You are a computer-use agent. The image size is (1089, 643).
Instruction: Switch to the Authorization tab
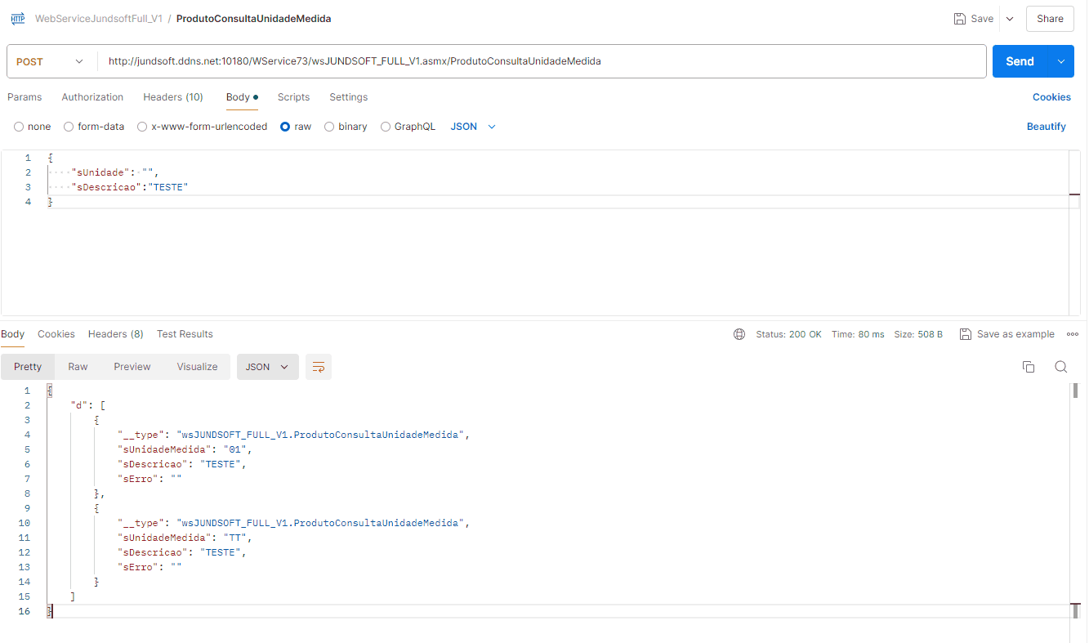click(92, 97)
